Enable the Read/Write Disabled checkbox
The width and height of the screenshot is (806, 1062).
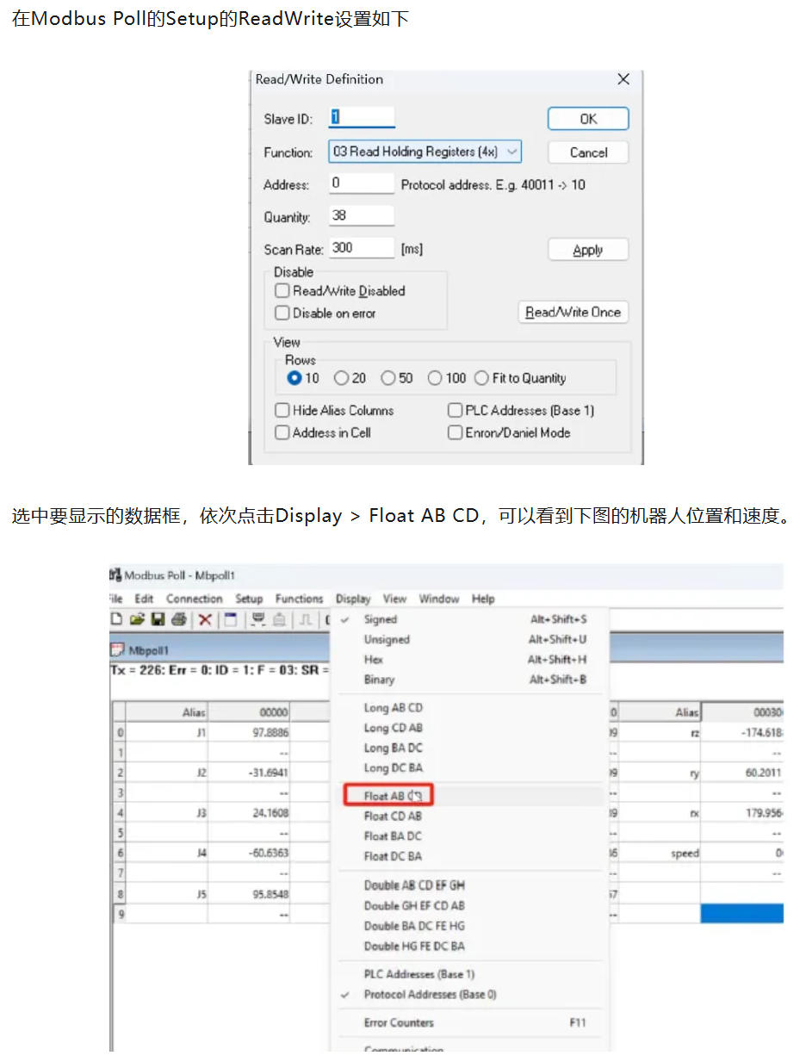(x=282, y=291)
